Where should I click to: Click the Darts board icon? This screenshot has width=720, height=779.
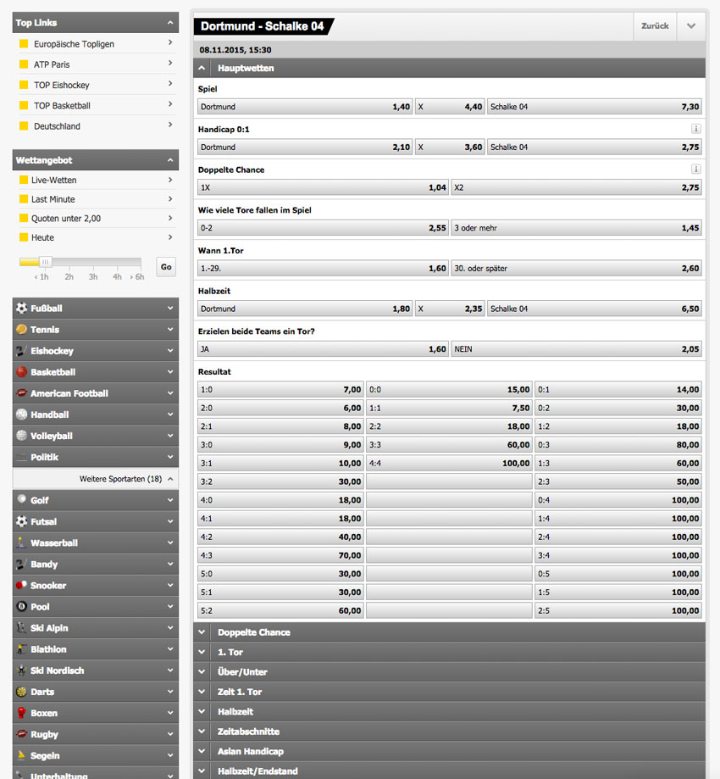(21, 692)
